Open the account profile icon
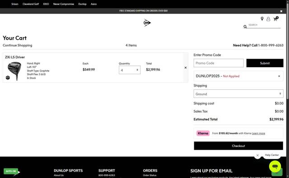The image size is (289, 178). 268,19
